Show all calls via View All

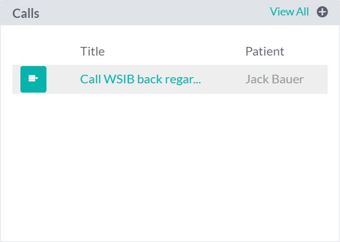(289, 12)
